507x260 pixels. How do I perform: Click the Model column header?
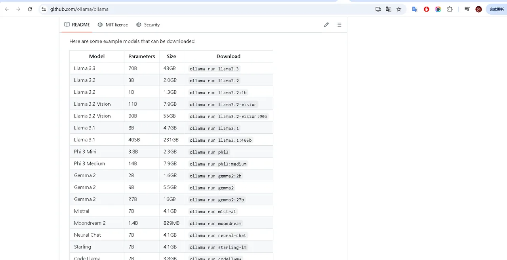click(x=97, y=56)
